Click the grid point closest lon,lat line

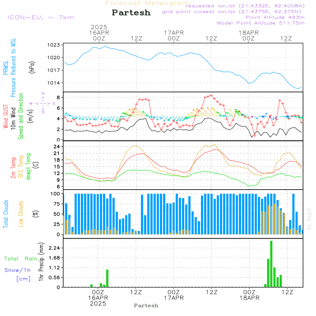(x=232, y=12)
